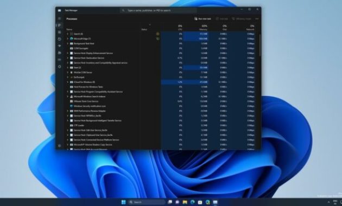Click the Run new task button
Viewport: 342px width, 206px height.
[202, 19]
